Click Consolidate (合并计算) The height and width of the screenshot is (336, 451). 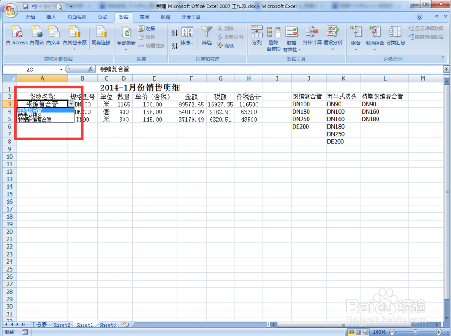312,35
